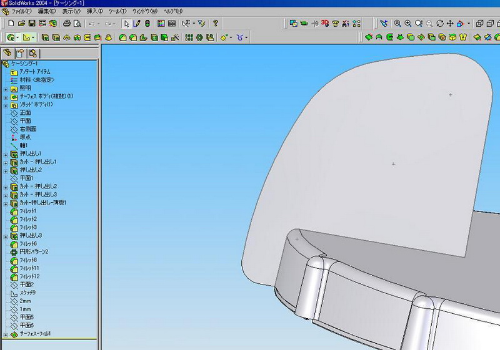Start a sketch with the pencil icon
This screenshot has height=350, width=500.
[x=137, y=23]
